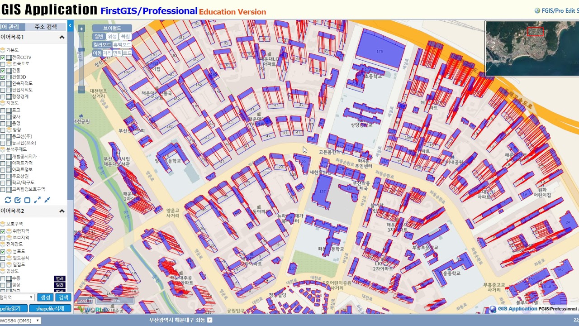Click the check-all layers icon
Image resolution: width=579 pixels, height=326 pixels.
click(x=18, y=200)
